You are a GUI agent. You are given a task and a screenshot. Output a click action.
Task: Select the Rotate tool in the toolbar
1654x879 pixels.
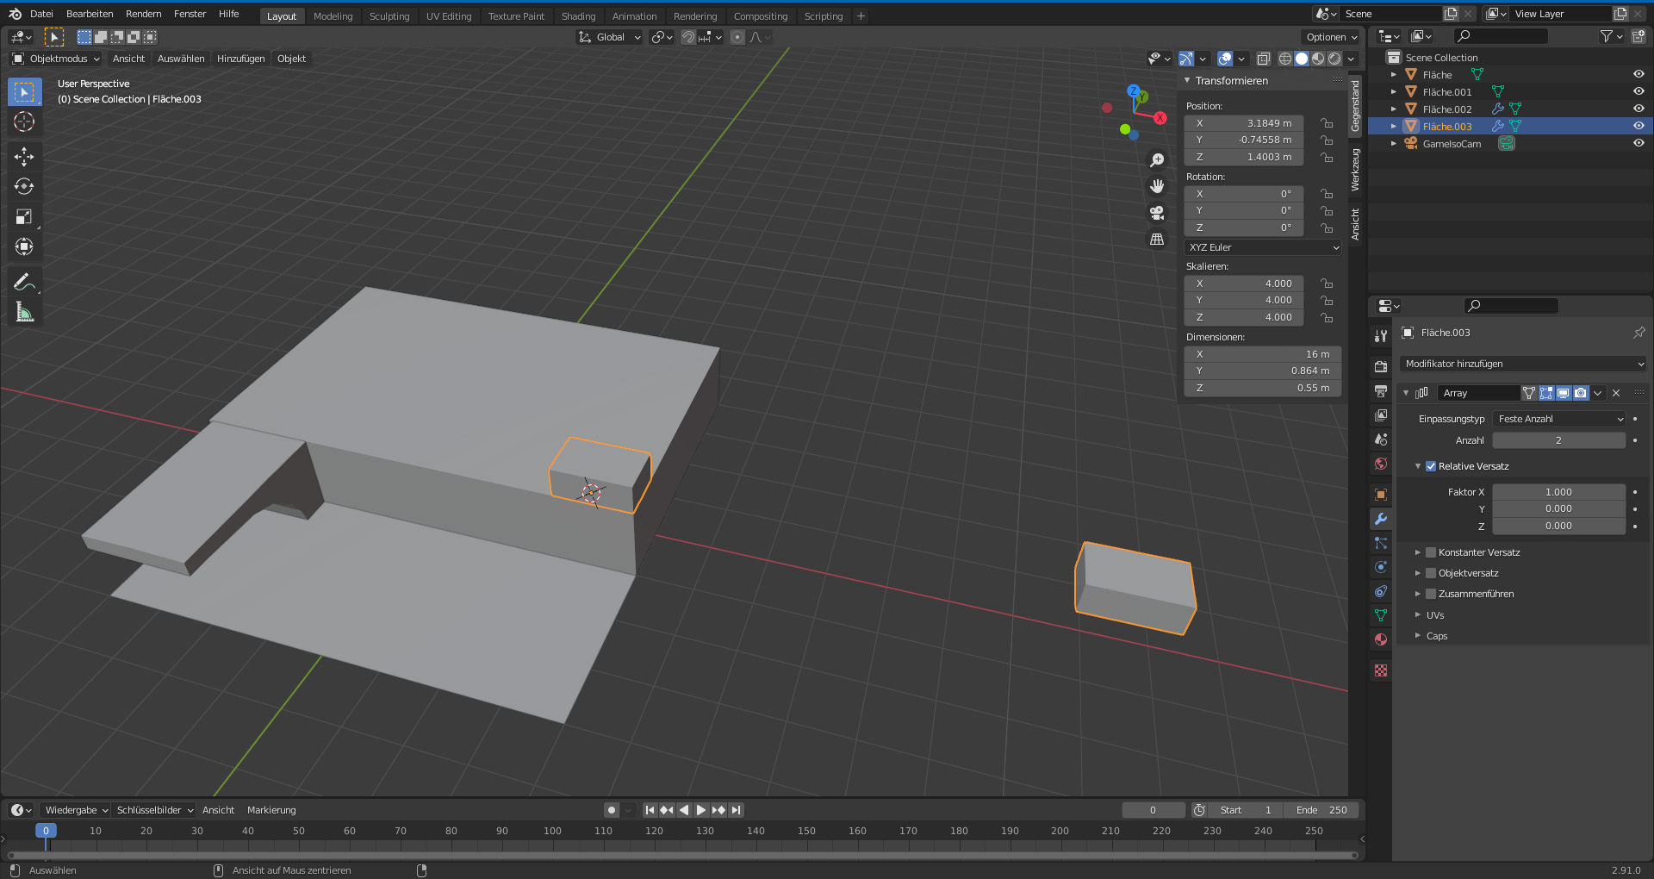point(24,186)
